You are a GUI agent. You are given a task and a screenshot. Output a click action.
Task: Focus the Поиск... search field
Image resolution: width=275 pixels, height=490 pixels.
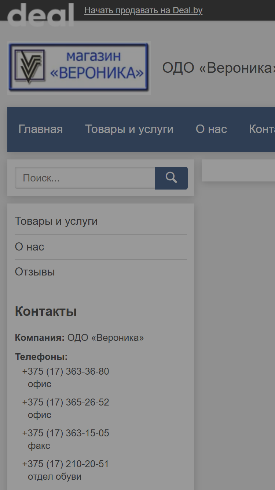85,178
